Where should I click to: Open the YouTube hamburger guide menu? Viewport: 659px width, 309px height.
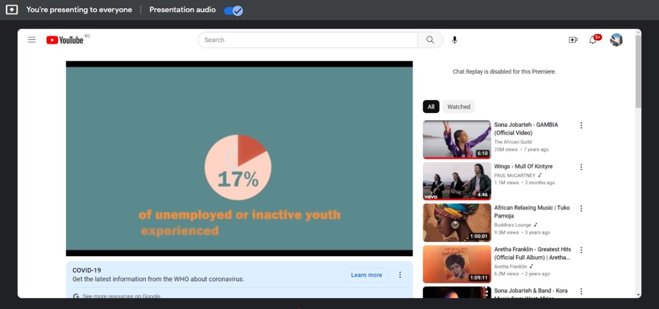pyautogui.click(x=32, y=40)
